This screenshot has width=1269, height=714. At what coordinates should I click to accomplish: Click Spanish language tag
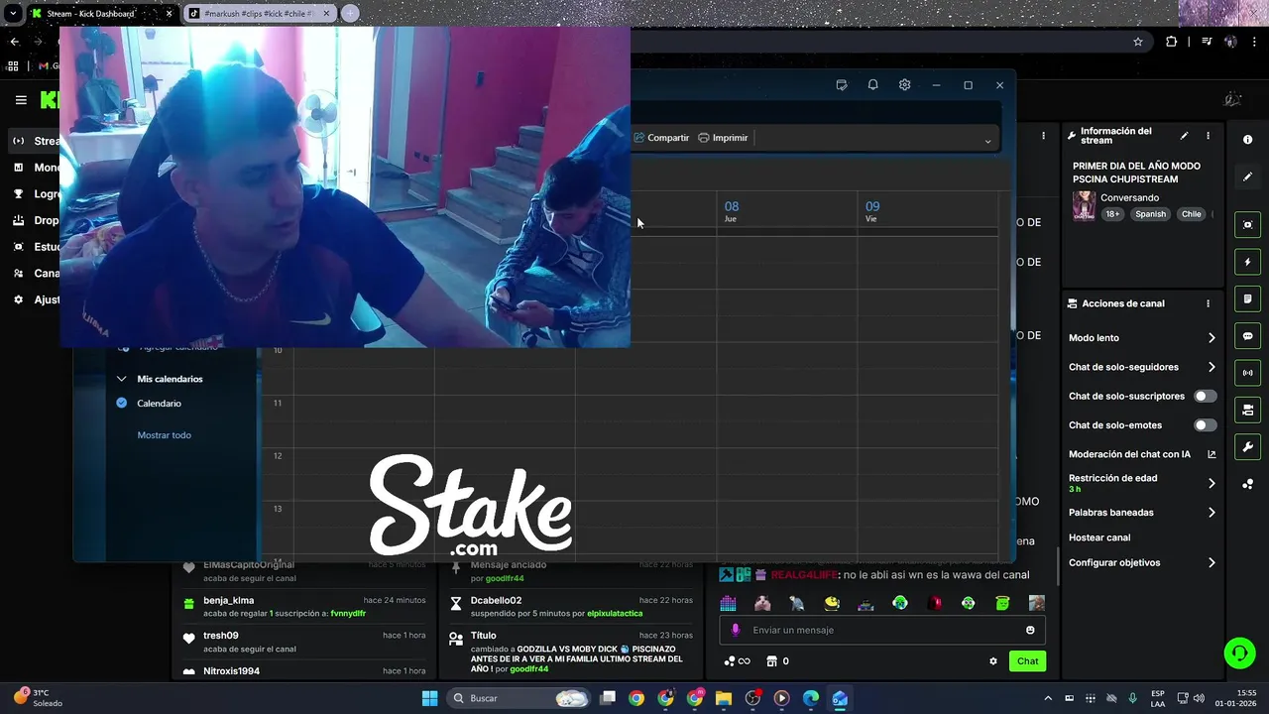coord(1151,214)
